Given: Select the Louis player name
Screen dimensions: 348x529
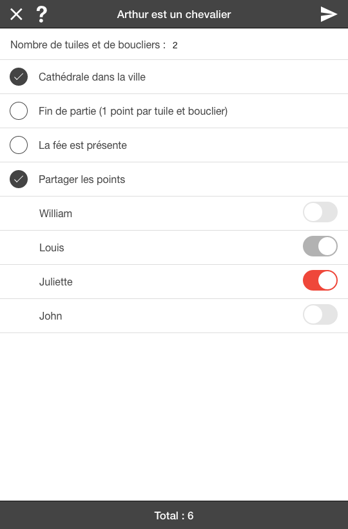Looking at the screenshot, I should 52,247.
